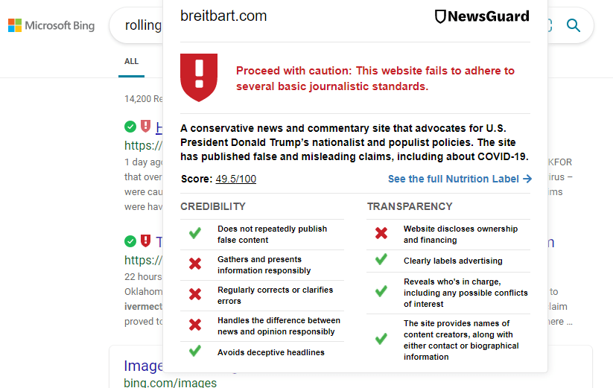This screenshot has height=388, width=613.
Task: Click second result's red NewsGuard shield
Action: [145, 241]
